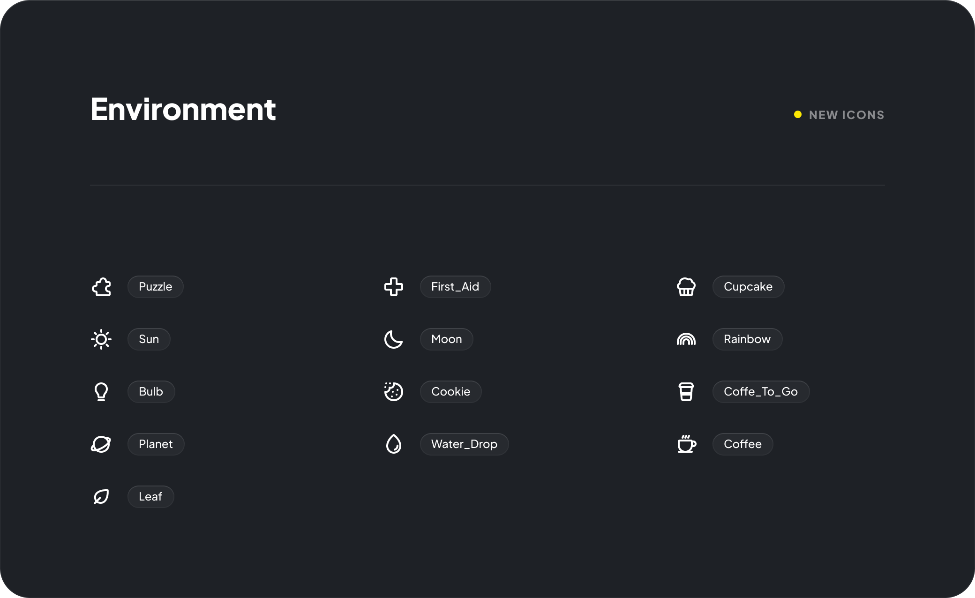Click the crescent moon icon

pyautogui.click(x=394, y=339)
